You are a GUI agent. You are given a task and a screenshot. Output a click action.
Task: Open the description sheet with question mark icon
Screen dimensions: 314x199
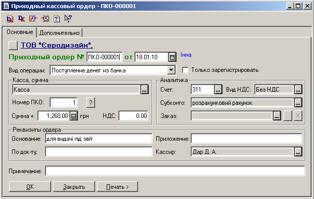click(57, 19)
